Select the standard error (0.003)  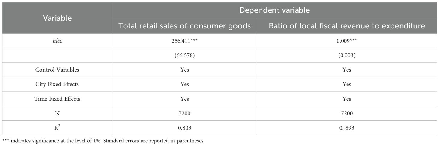click(347, 55)
